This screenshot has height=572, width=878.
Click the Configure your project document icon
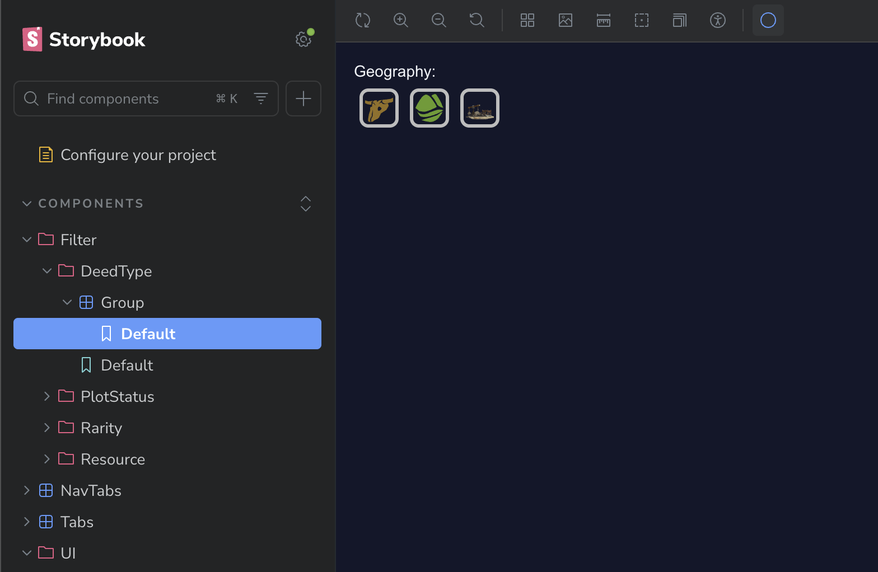(46, 154)
